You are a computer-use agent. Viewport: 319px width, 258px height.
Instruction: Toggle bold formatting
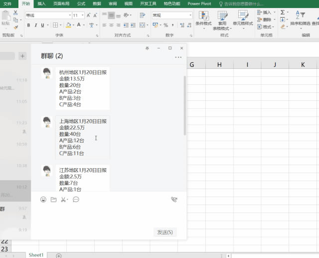(x=28, y=25)
